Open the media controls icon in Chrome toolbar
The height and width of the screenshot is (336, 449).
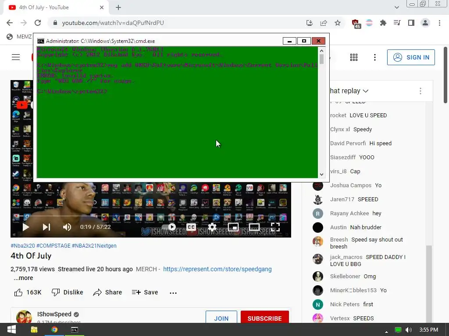point(397,23)
